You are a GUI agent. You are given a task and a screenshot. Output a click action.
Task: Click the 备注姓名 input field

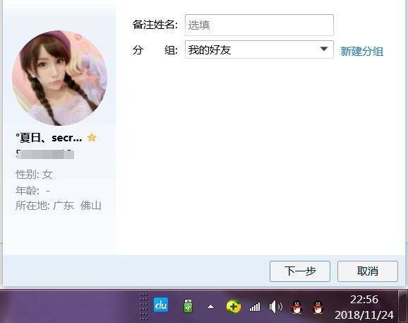[259, 25]
